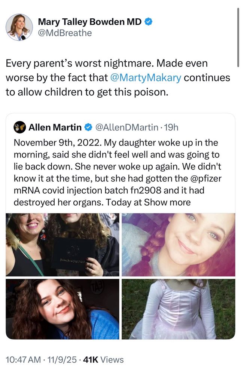Expand quoted post with Show more
This screenshot has height=374, width=241.
pyautogui.click(x=167, y=202)
